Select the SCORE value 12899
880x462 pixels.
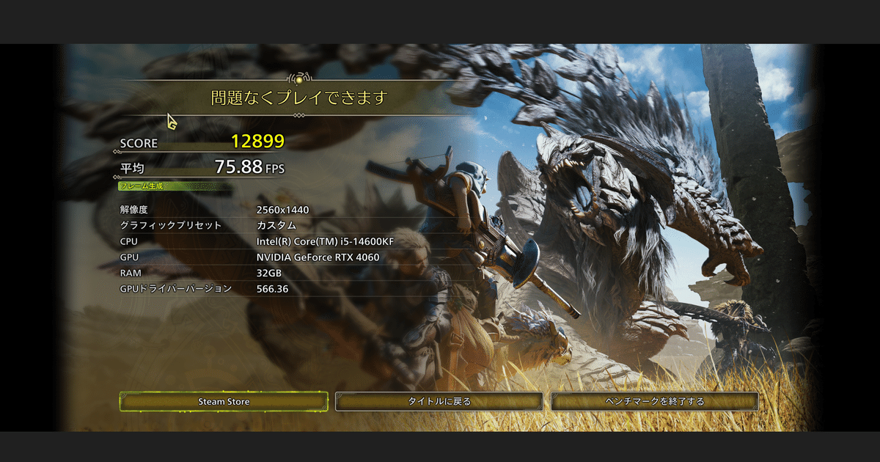257,142
